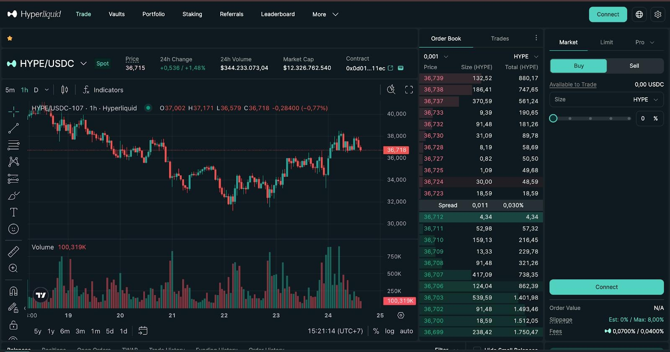This screenshot has height=352, width=670.
Task: Open the go to date calendar icon
Action: pos(143,331)
